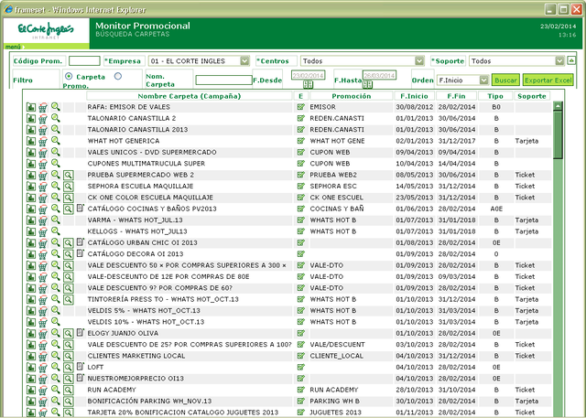
Task: Click the F.Hasta date field
Action: coord(379,75)
